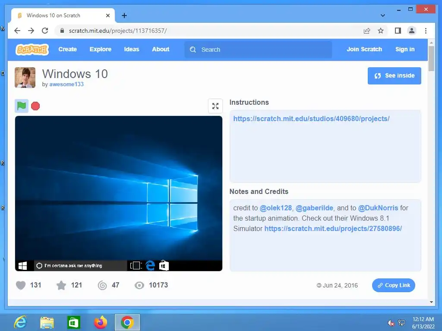The image size is (442, 331).
Task: Click the author avatar thumbnail
Action: 25,78
